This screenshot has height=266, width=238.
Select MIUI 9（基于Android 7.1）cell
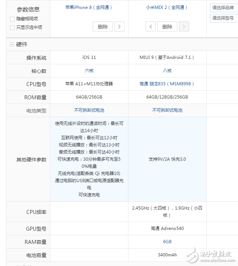click(x=167, y=57)
